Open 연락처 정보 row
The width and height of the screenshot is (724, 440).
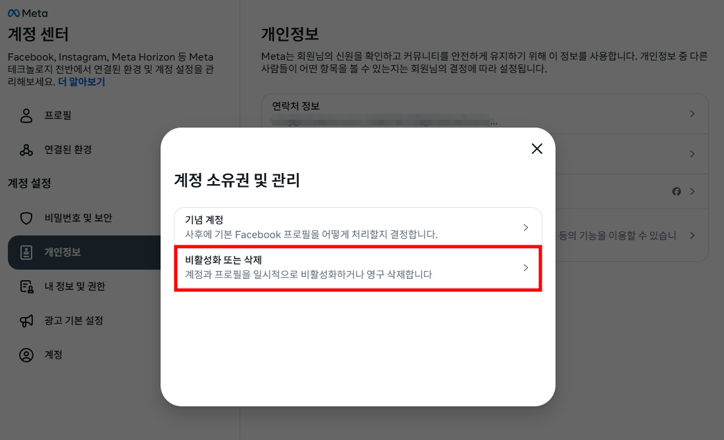pos(485,114)
